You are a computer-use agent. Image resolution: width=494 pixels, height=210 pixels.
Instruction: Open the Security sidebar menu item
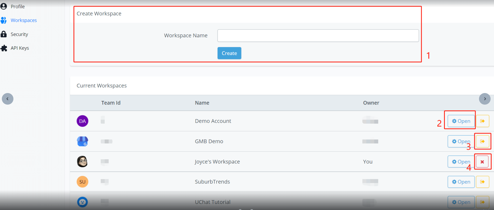(19, 34)
